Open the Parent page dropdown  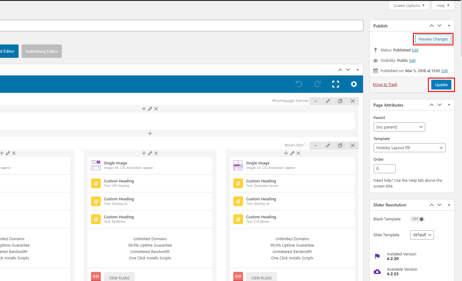pos(399,127)
